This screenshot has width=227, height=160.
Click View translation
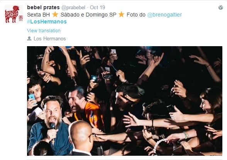coord(44,31)
